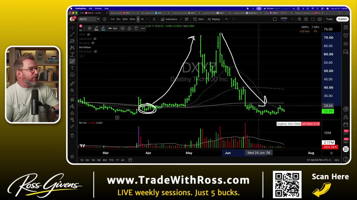Screen dimensions: 357x200
Task: Select the trend line drawing tool
Action: click(x=72, y=34)
